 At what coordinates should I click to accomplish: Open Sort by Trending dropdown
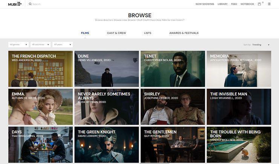256,44
